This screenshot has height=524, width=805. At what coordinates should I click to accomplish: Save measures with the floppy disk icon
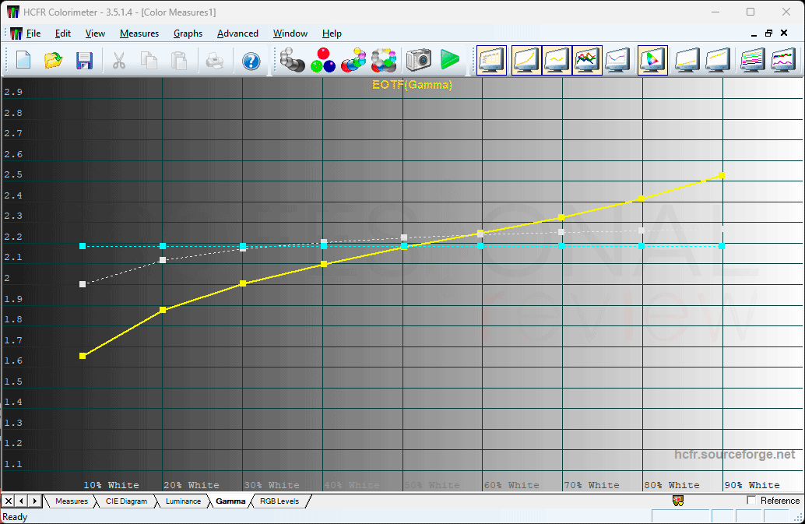click(x=84, y=61)
